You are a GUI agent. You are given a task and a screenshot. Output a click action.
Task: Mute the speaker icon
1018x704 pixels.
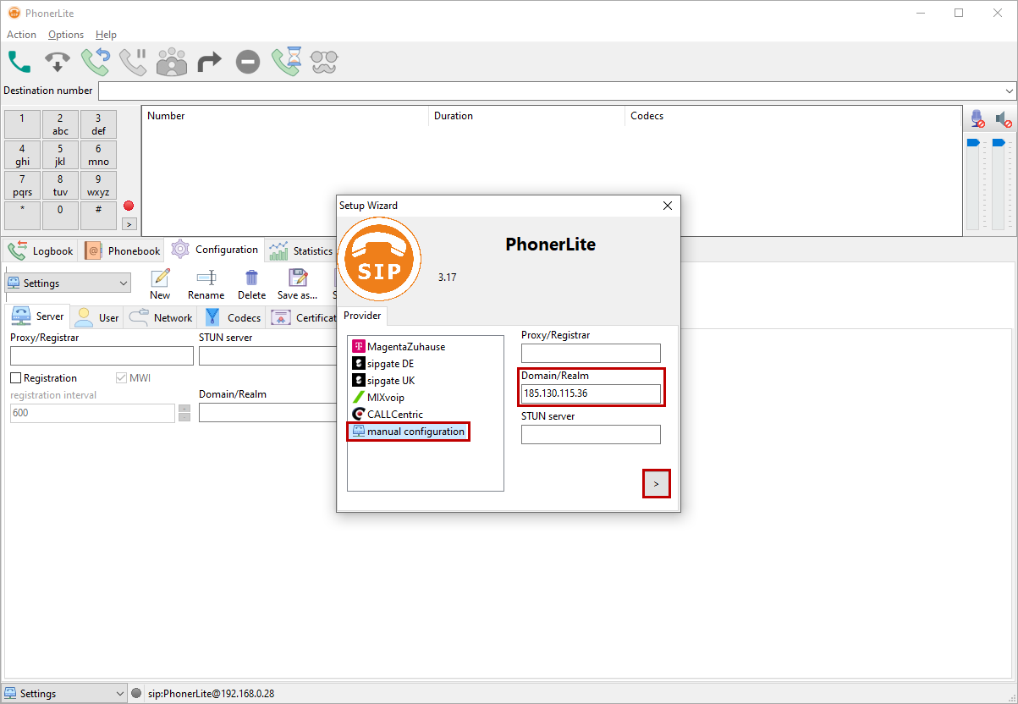tap(1003, 119)
